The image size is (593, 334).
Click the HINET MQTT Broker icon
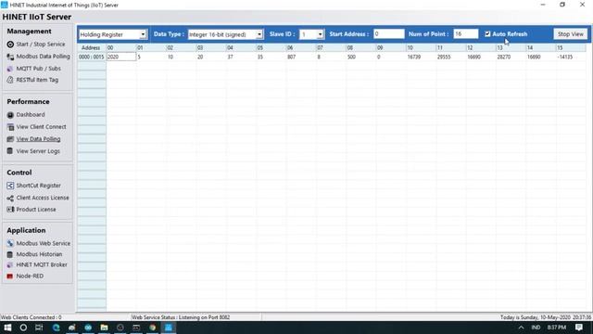click(x=10, y=265)
